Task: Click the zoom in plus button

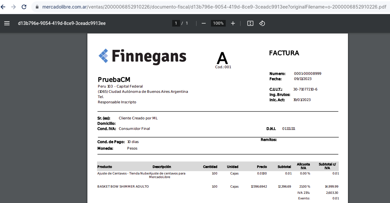Action: [233, 23]
